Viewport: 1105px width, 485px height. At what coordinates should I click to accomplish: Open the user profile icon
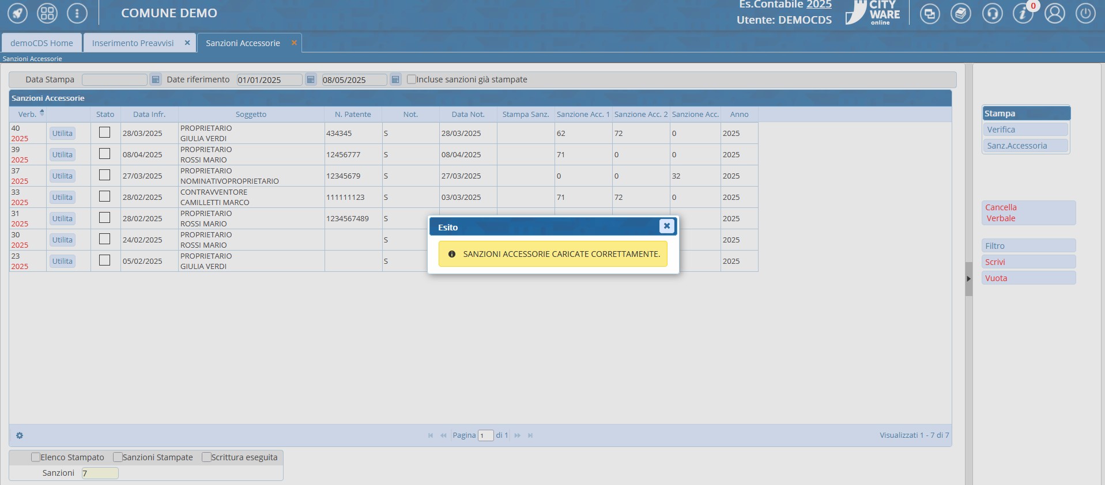[x=1054, y=13]
